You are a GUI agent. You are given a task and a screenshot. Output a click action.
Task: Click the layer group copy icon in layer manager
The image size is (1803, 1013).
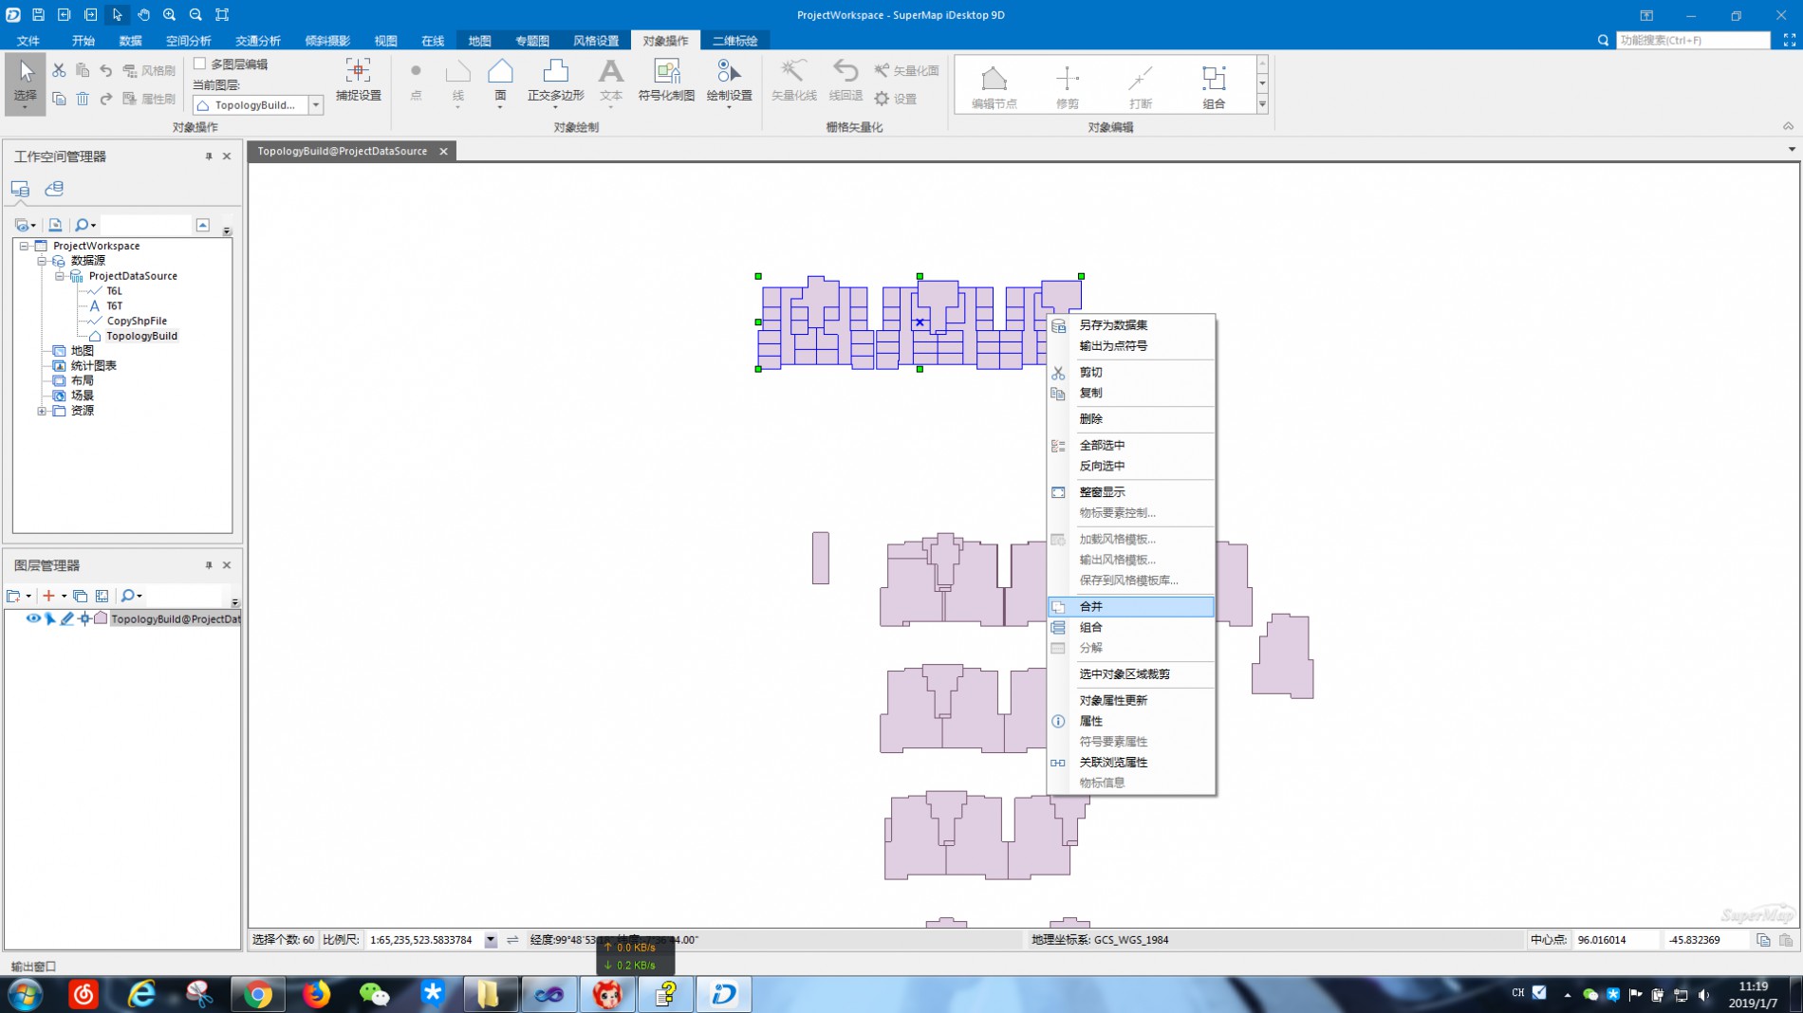(x=80, y=596)
